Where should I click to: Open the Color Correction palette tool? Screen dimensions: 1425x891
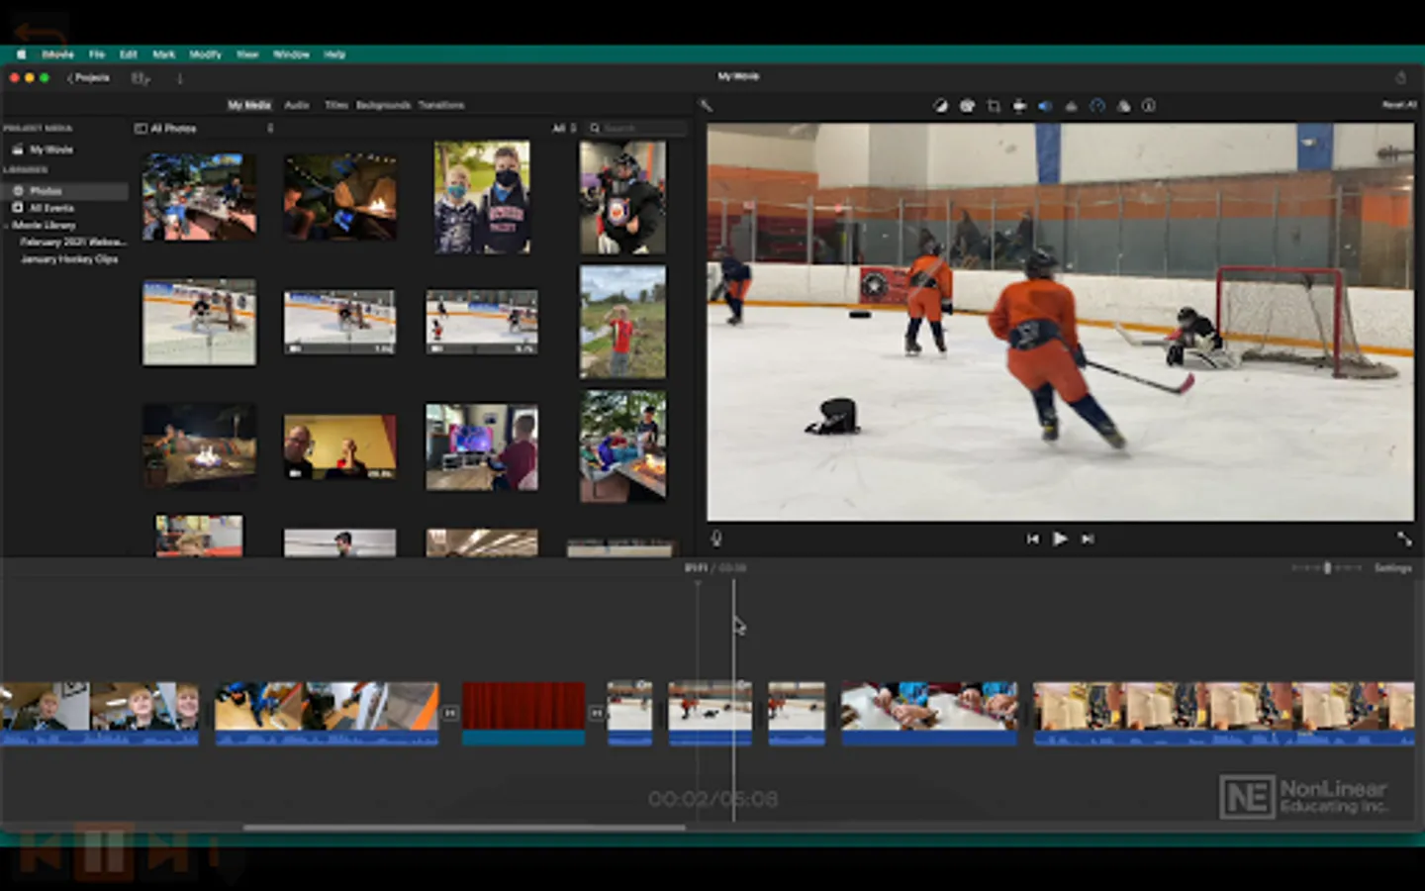pyautogui.click(x=967, y=106)
